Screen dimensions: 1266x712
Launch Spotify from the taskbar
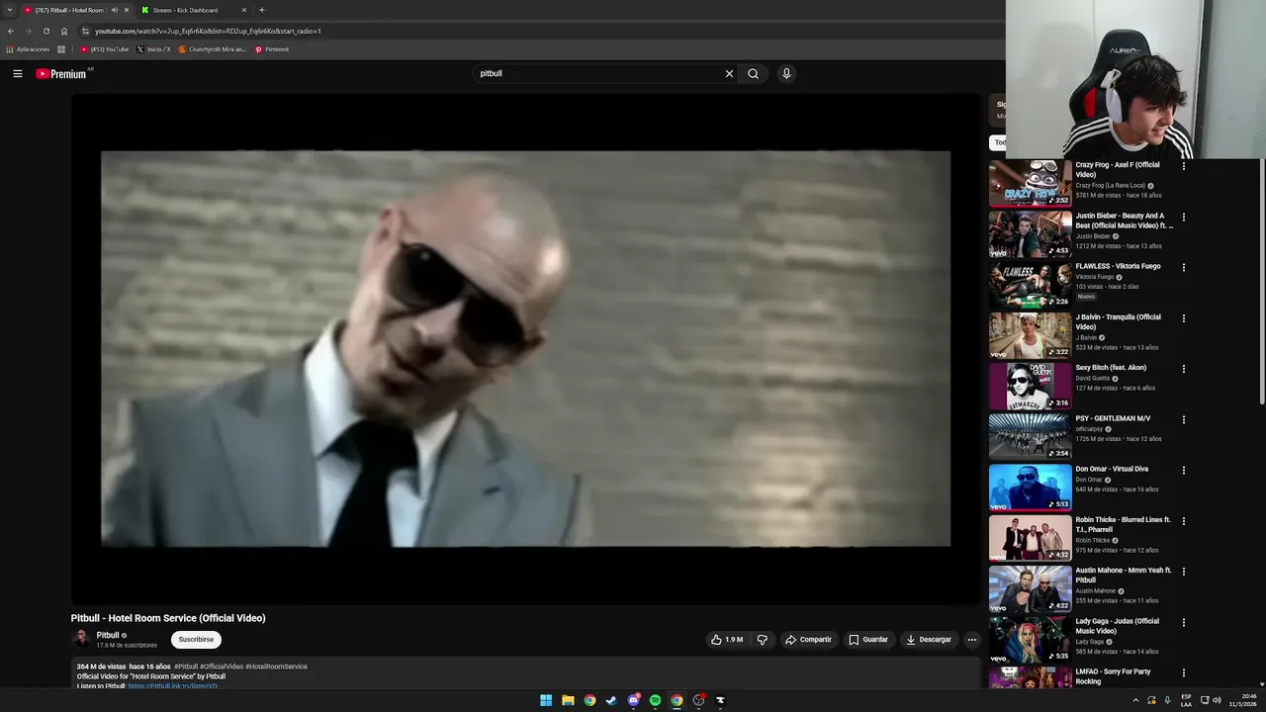click(x=655, y=700)
